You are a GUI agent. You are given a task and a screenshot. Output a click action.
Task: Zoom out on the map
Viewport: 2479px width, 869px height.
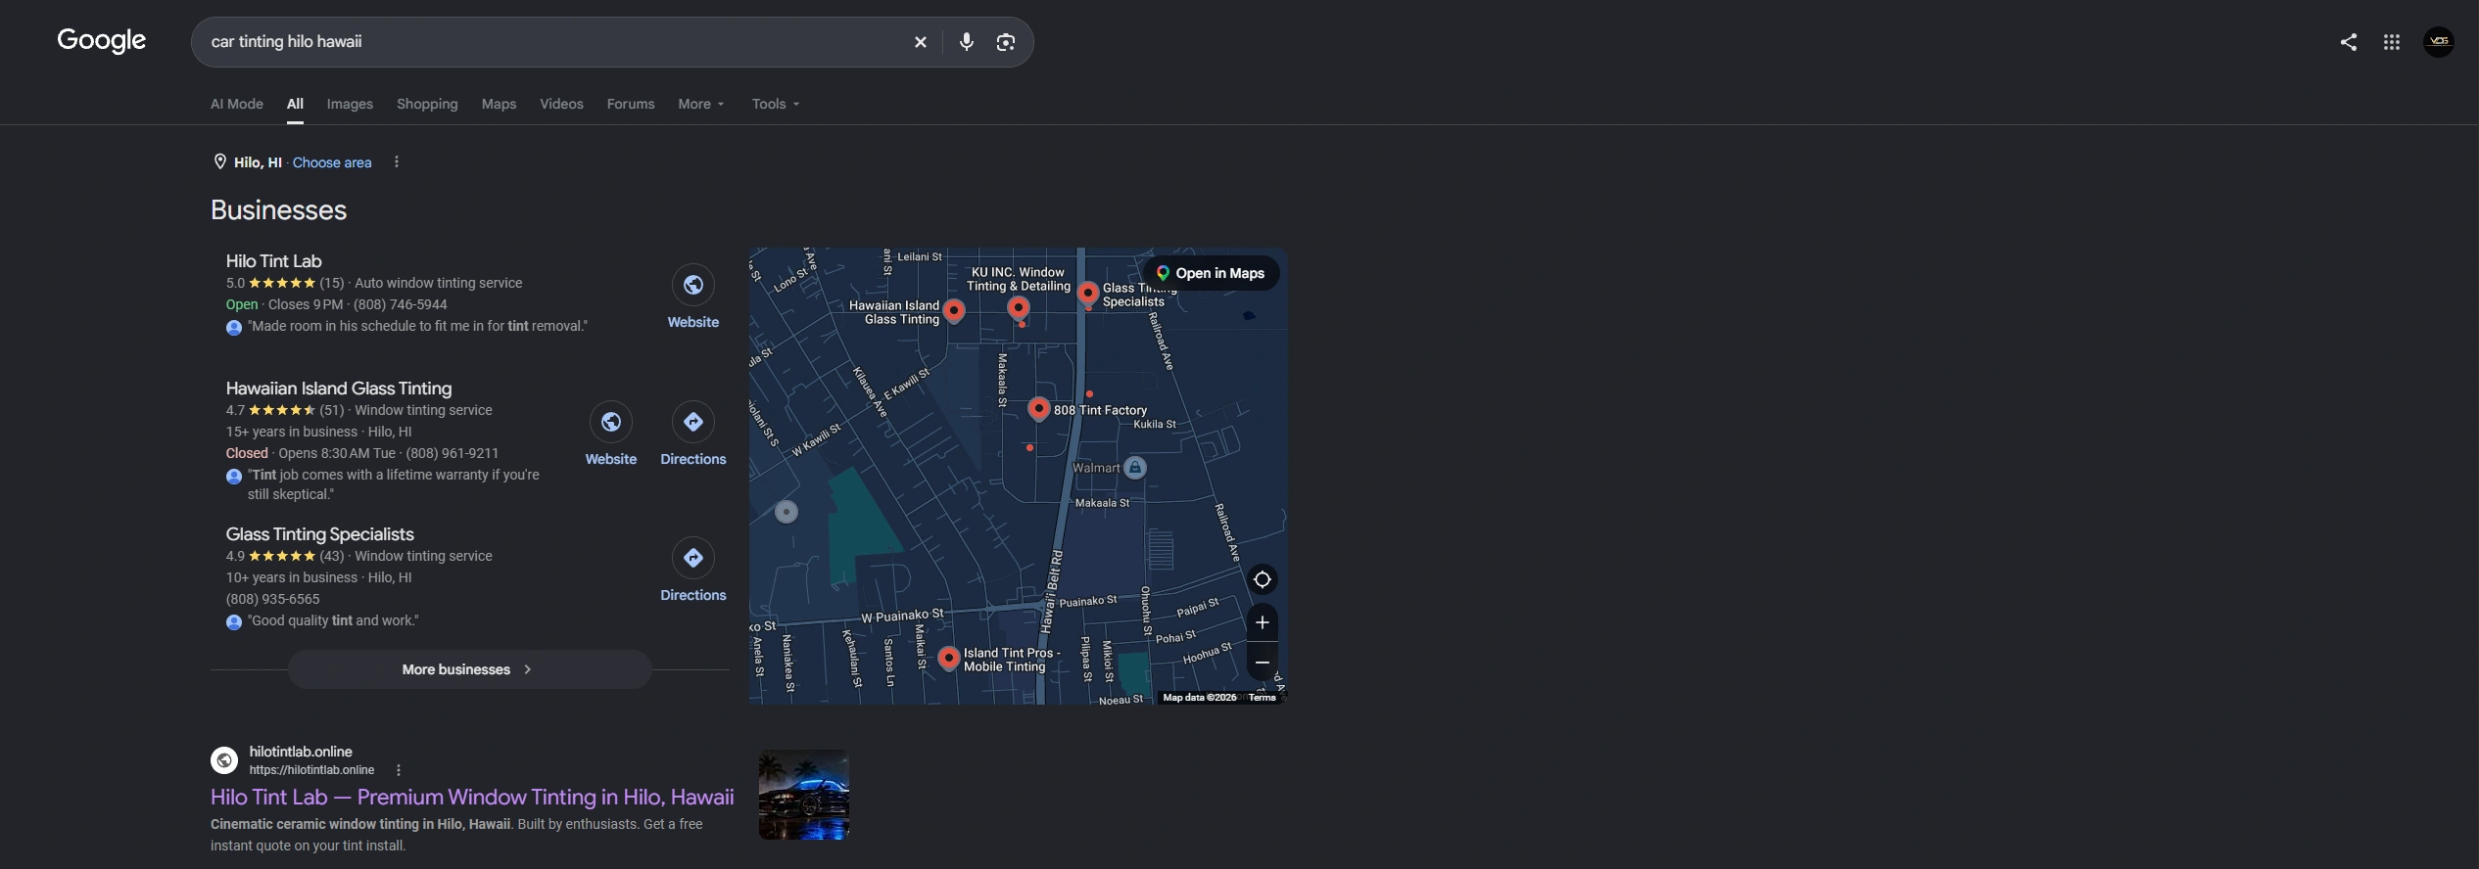point(1262,663)
